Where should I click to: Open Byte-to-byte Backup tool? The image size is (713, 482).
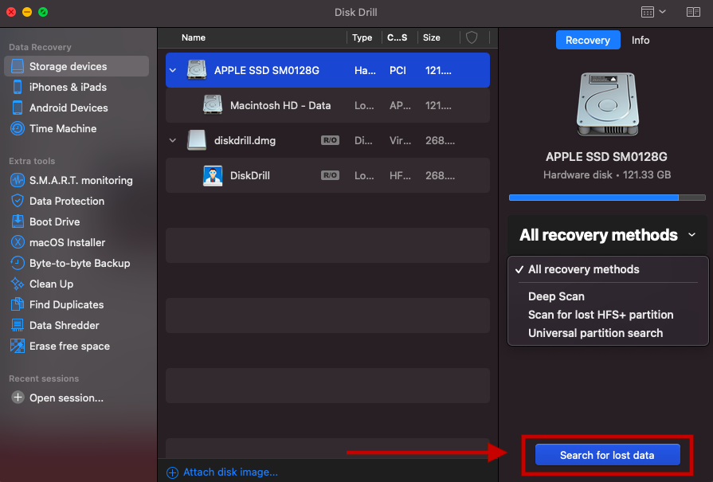tap(80, 263)
